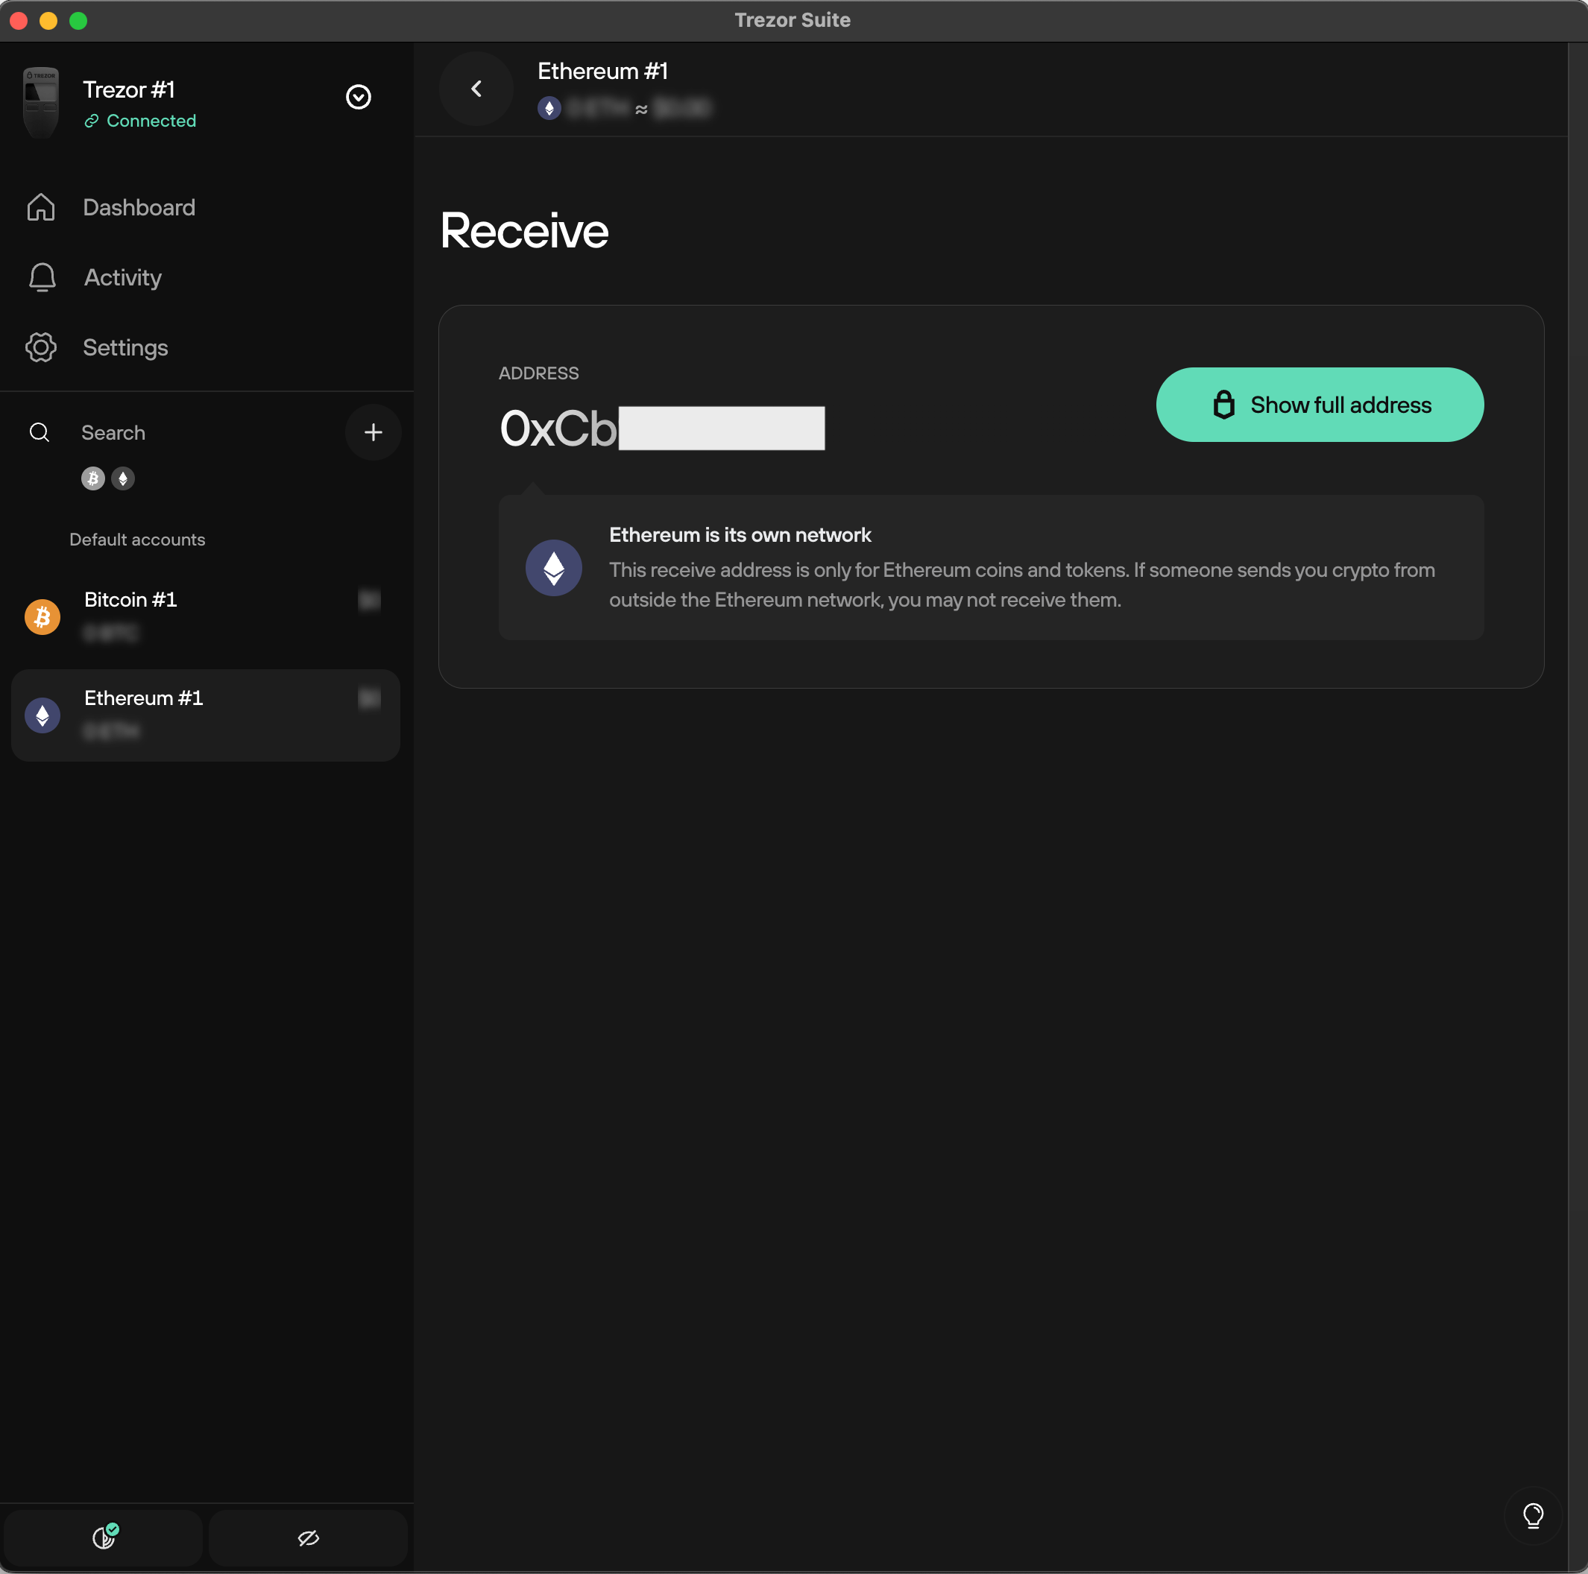
Task: Click the Settings gear icon
Action: tap(41, 347)
